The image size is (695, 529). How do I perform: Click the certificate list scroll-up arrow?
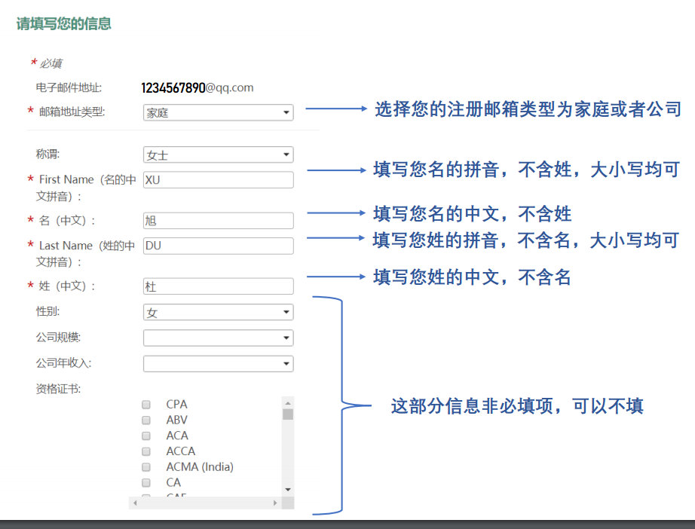(x=288, y=403)
